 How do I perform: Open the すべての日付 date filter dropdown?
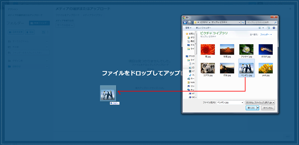click(65, 25)
